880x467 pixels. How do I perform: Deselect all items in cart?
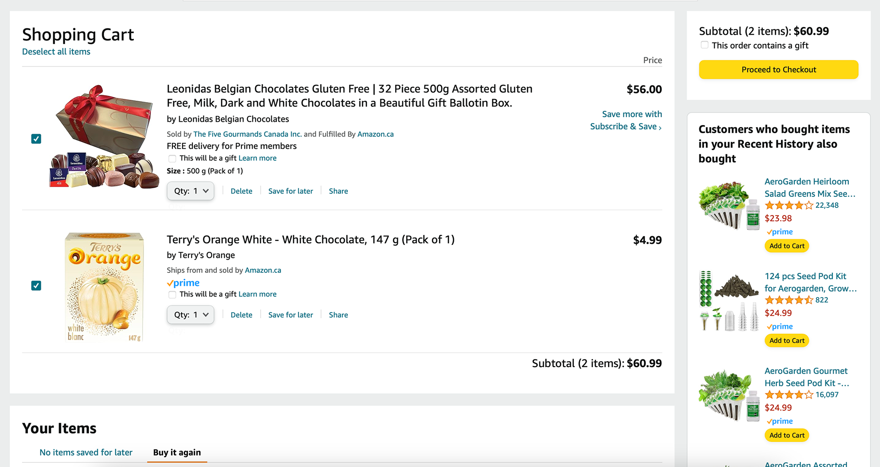[56, 52]
